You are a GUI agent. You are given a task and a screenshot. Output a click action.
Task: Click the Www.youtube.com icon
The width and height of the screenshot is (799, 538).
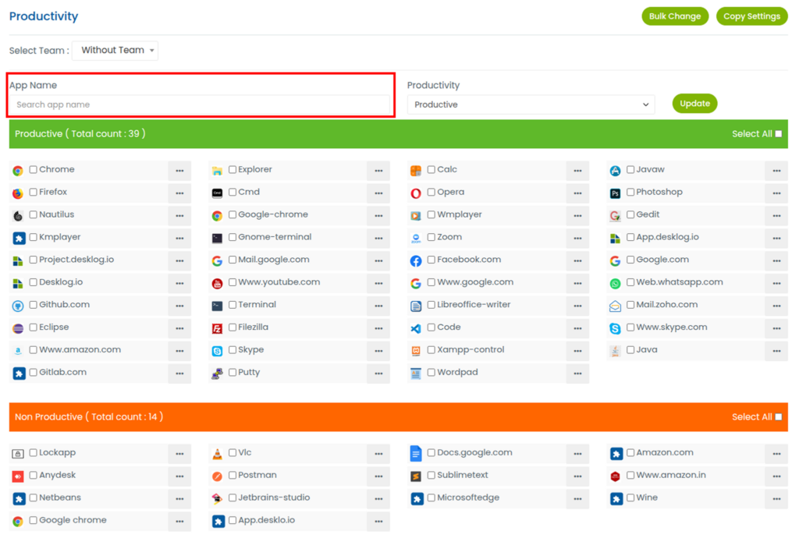217,284
